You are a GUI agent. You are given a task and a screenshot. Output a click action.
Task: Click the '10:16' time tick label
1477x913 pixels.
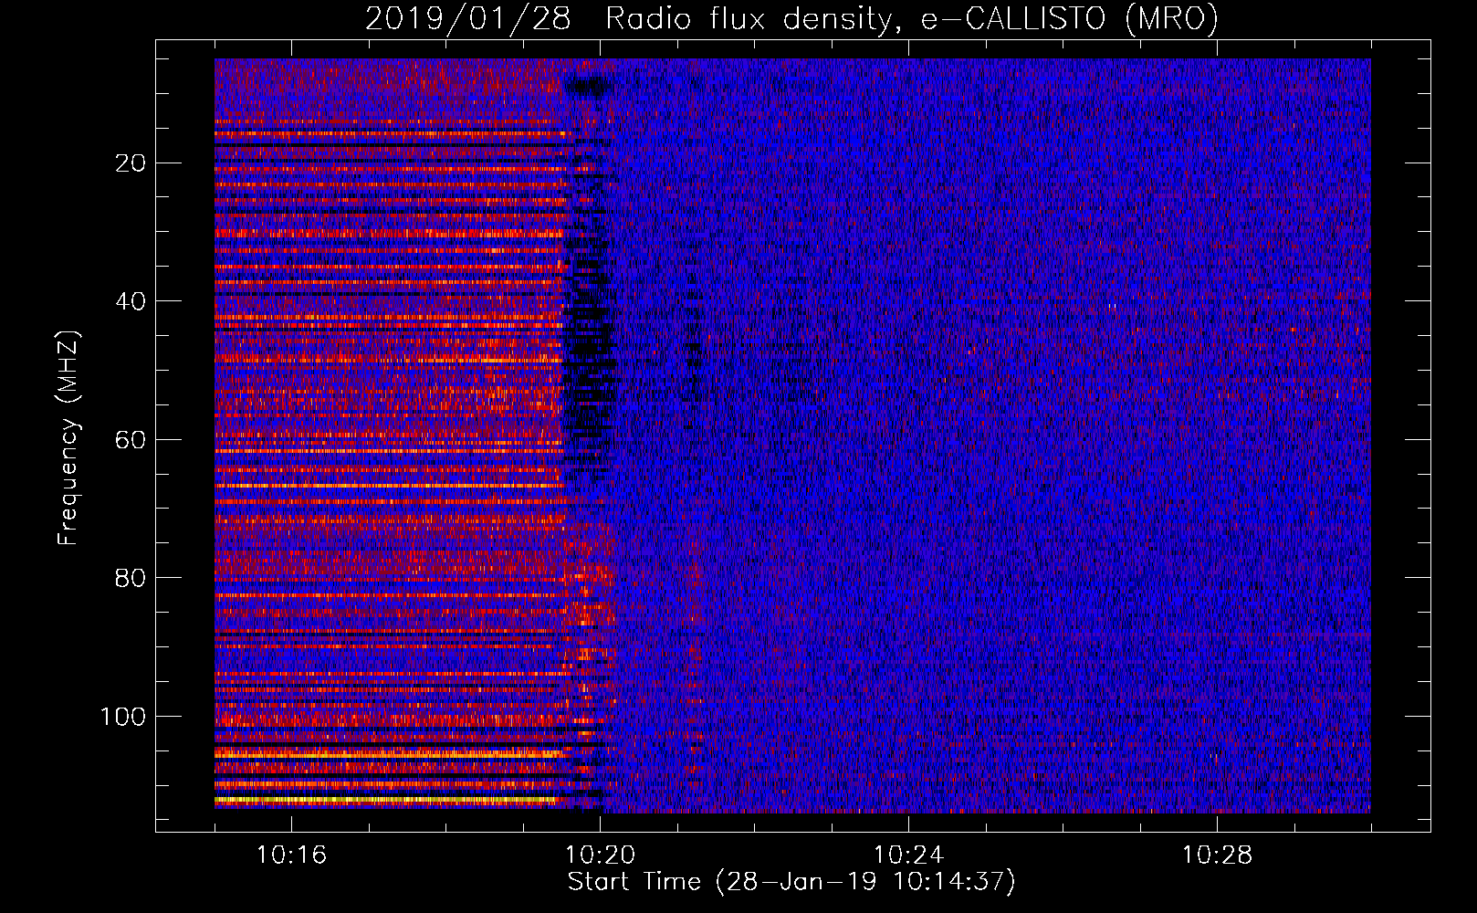(x=291, y=855)
